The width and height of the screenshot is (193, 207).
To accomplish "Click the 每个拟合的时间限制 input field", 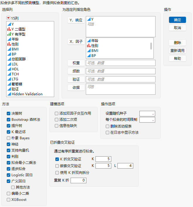I will coord(147,120).
